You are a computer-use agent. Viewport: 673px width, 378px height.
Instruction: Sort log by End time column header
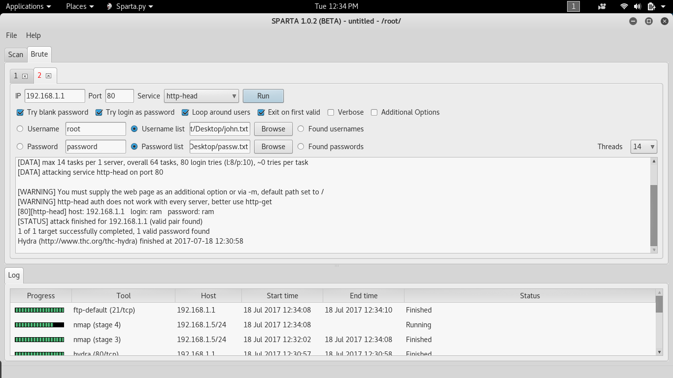pos(364,296)
